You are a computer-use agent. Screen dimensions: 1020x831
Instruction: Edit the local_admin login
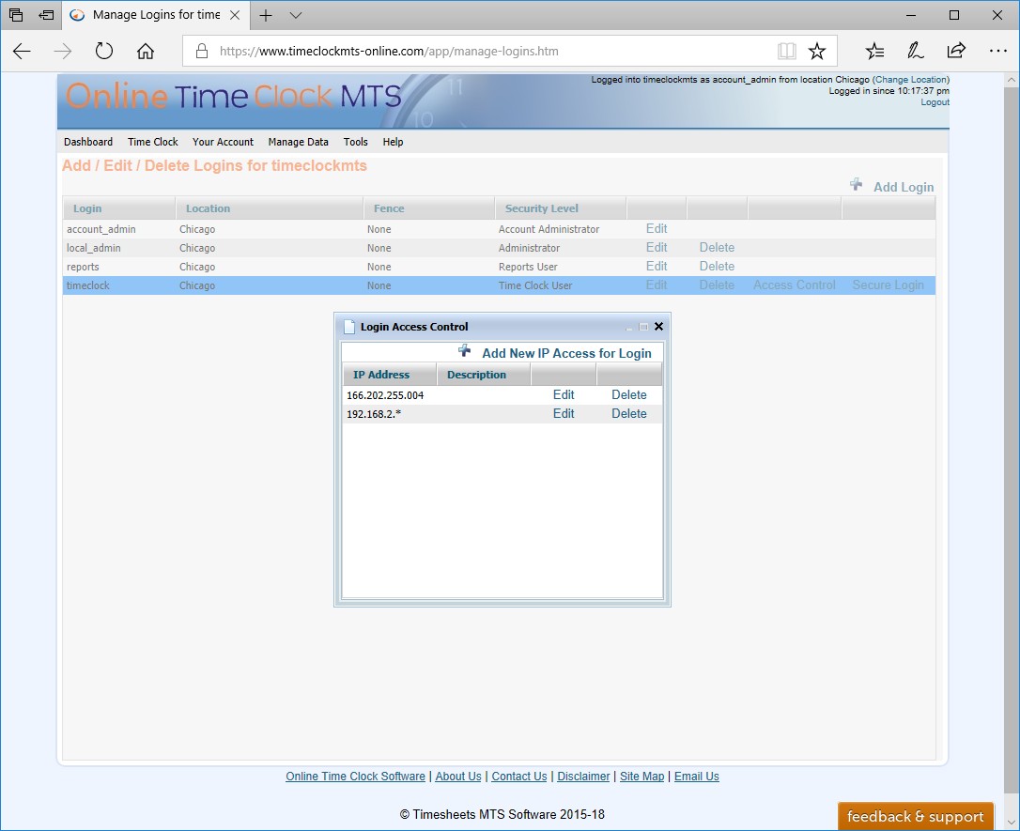point(657,248)
